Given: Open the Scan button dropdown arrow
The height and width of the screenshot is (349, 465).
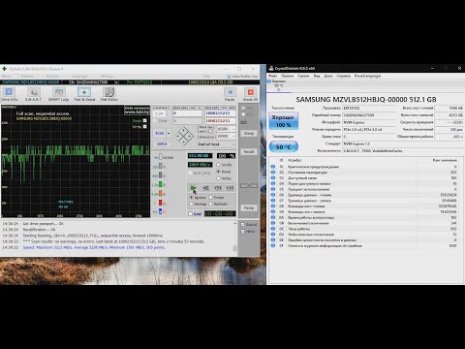Looking at the screenshot, I should click(169, 133).
